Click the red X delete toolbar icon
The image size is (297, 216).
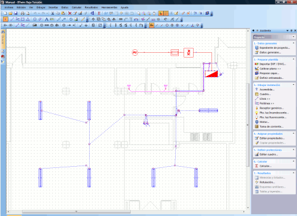click(x=69, y=13)
